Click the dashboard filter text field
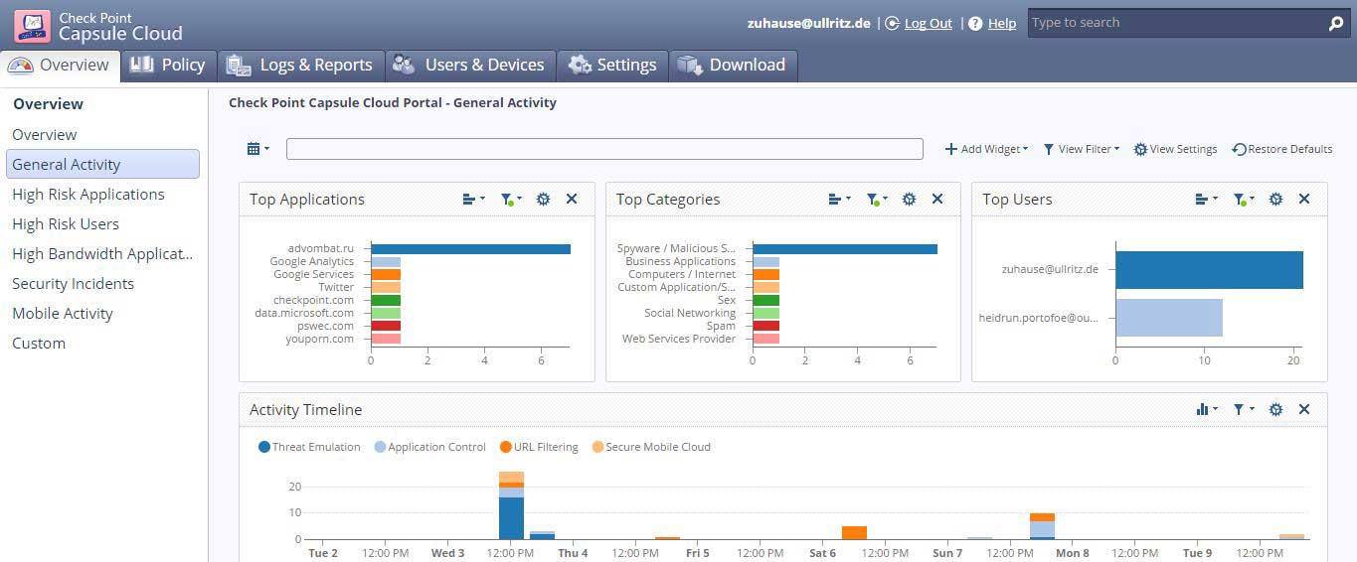The width and height of the screenshot is (1357, 562). point(604,149)
